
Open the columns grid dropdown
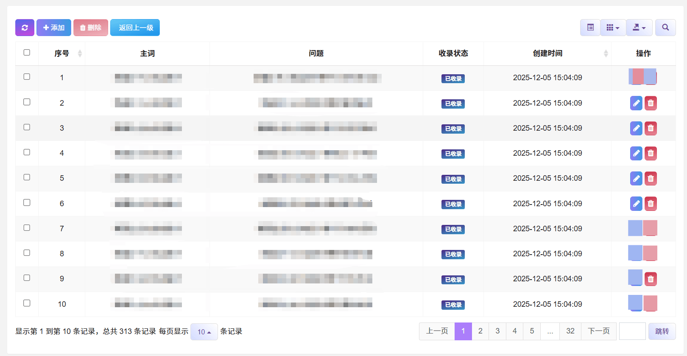(x=613, y=28)
